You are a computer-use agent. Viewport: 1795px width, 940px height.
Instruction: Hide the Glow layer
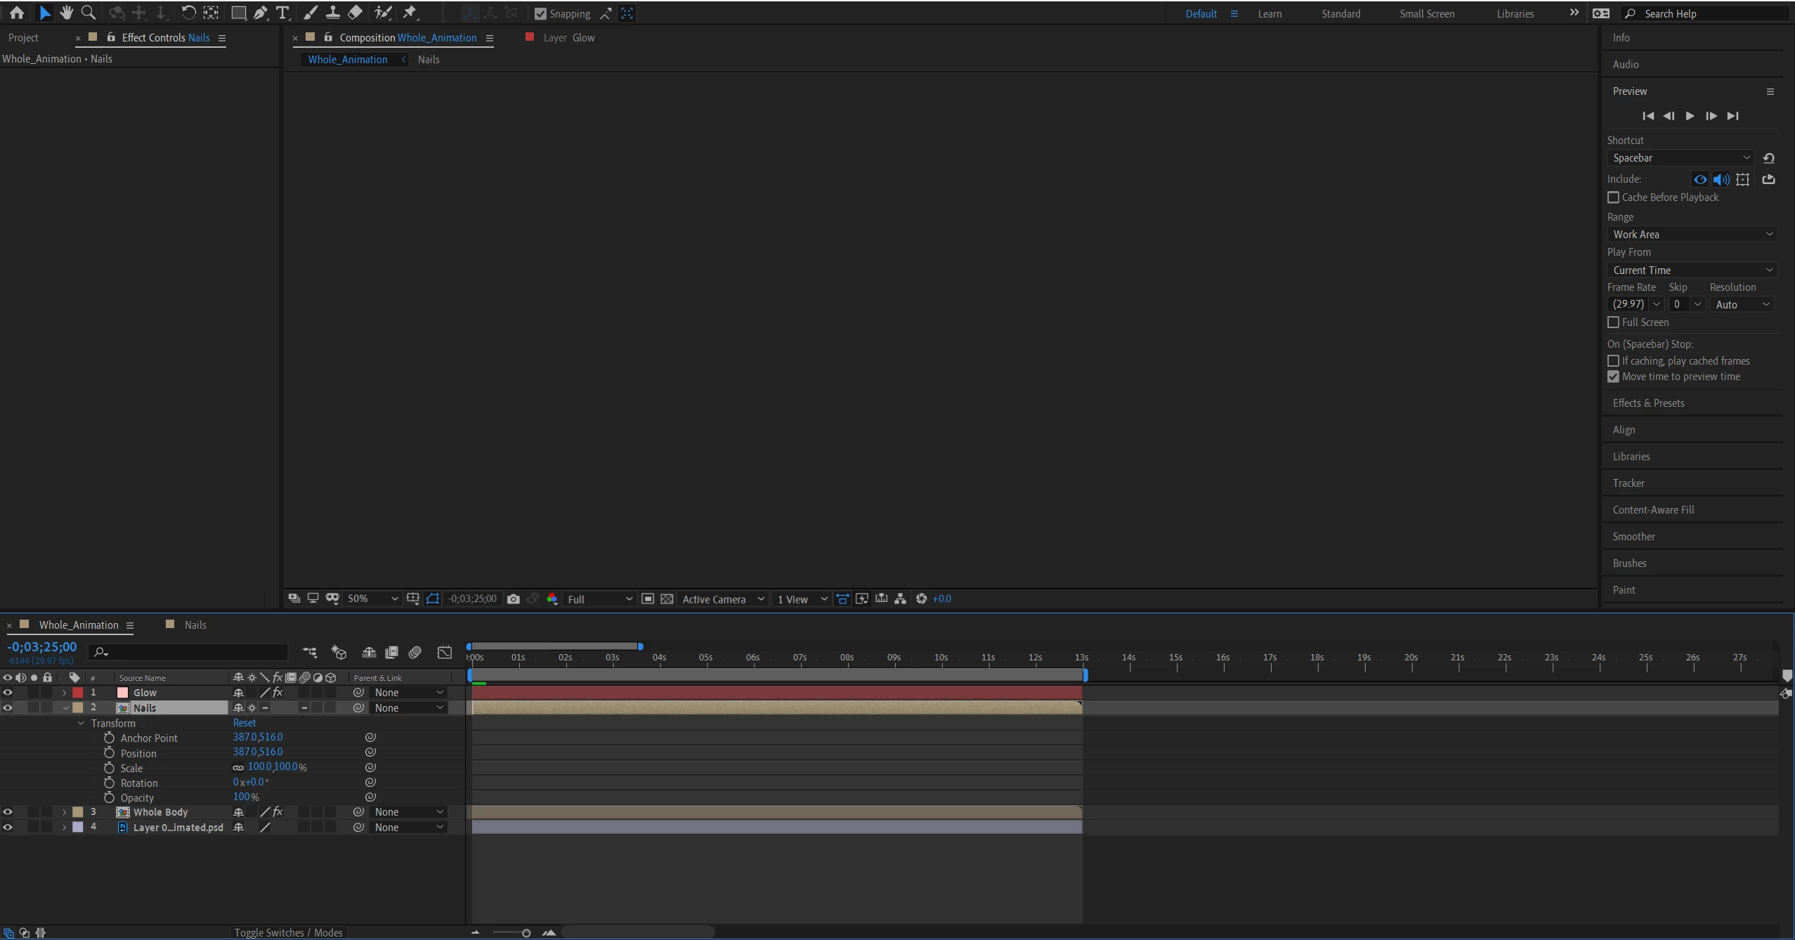(x=8, y=693)
